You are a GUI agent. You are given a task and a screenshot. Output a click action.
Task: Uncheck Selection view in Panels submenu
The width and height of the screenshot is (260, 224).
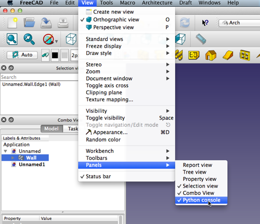point(201,186)
